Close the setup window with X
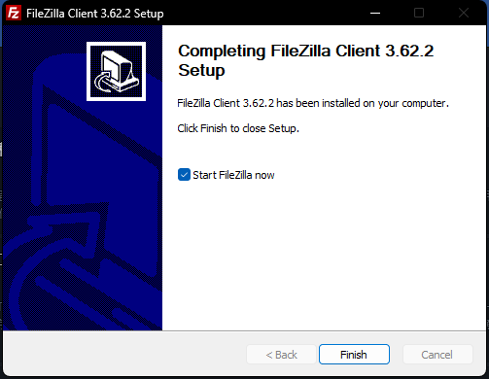This screenshot has height=379, width=489. tap(464, 13)
